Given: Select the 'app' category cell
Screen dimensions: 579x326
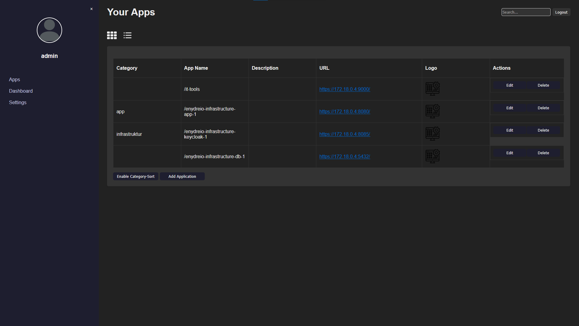Looking at the screenshot, I should [x=147, y=111].
